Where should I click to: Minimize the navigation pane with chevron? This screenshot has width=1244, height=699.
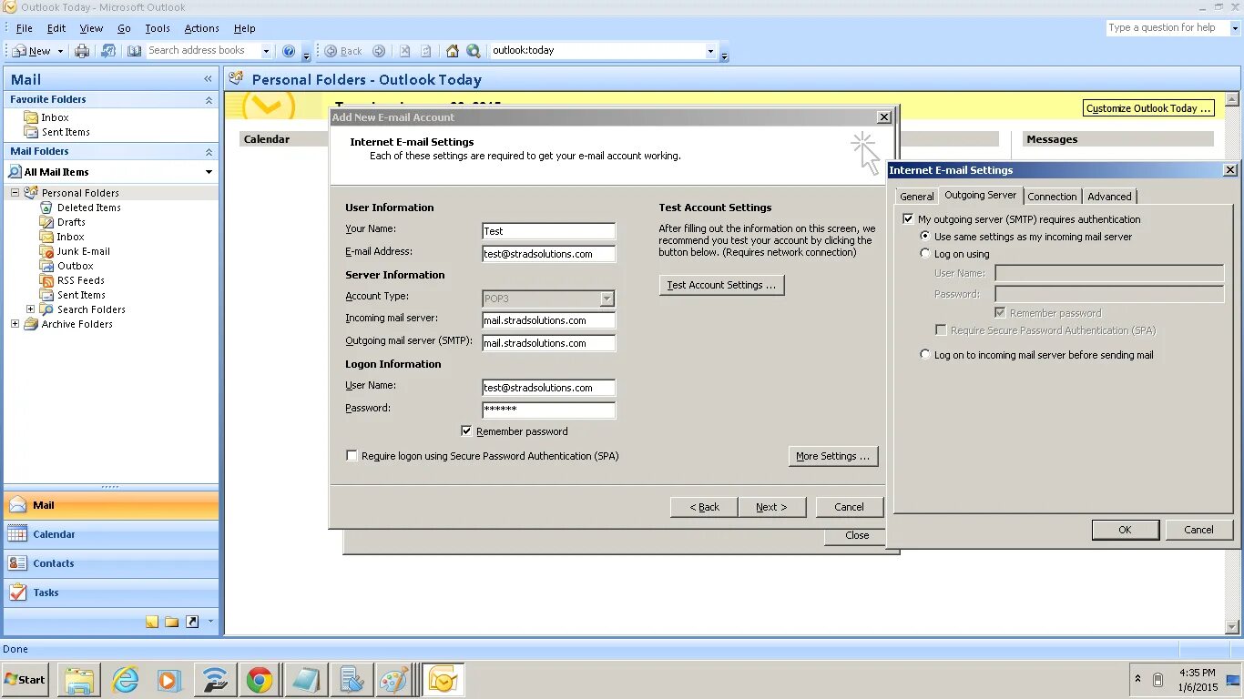(208, 80)
